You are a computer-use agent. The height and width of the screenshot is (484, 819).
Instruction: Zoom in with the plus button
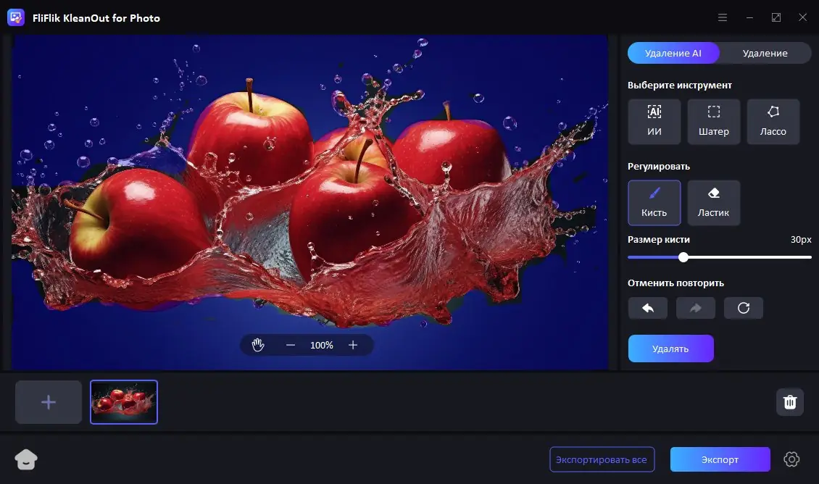(353, 345)
